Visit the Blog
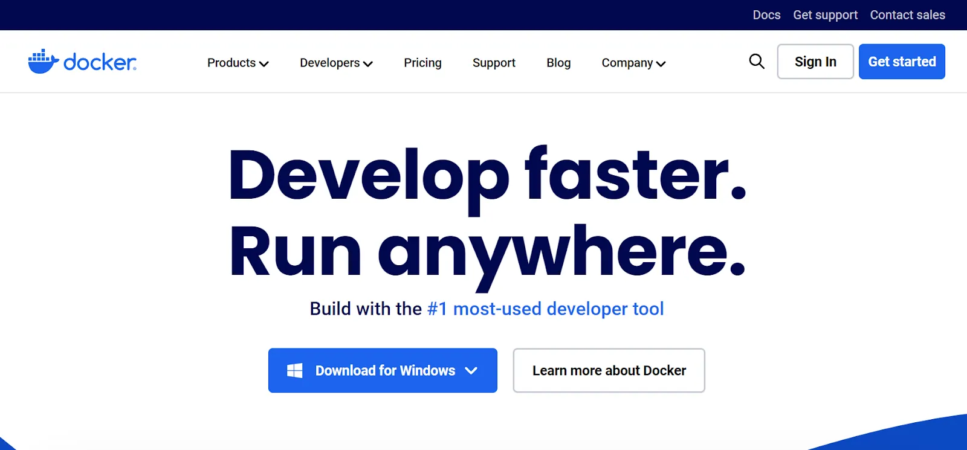967x450 pixels. [x=558, y=63]
